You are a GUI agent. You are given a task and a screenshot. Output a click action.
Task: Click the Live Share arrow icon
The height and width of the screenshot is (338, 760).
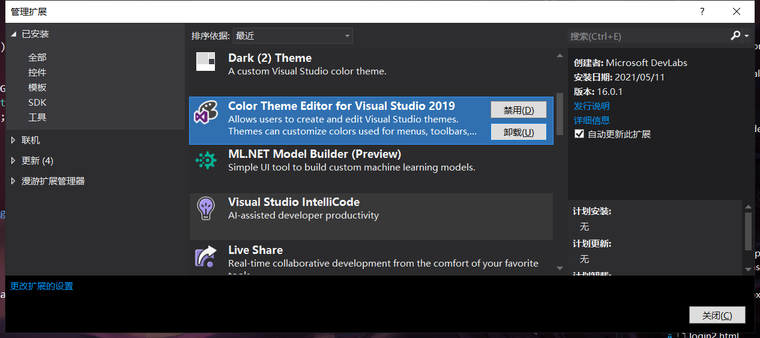(206, 256)
